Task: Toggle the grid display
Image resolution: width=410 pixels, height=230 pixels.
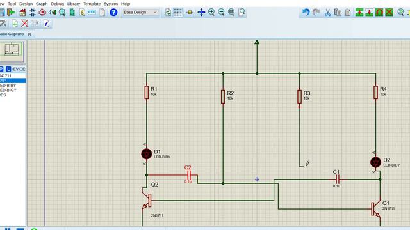Action: click(x=178, y=12)
